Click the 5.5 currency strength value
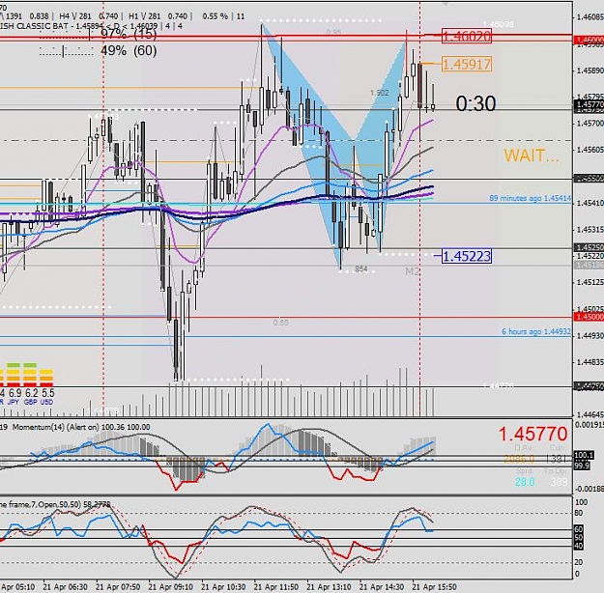The height and width of the screenshot is (593, 604). [47, 393]
